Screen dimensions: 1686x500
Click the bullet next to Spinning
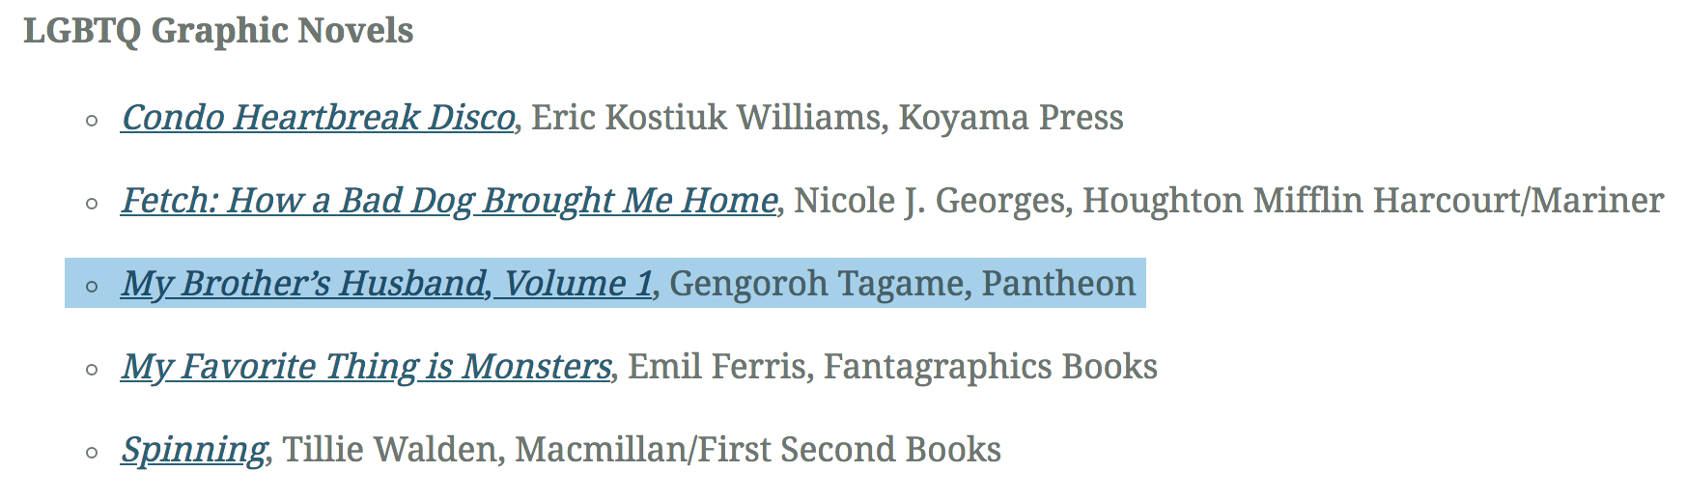click(x=92, y=453)
